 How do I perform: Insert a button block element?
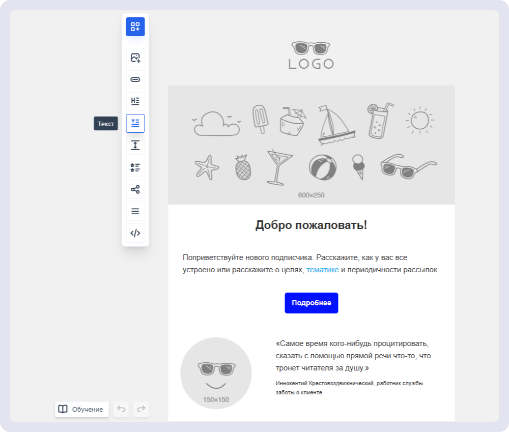click(x=135, y=79)
